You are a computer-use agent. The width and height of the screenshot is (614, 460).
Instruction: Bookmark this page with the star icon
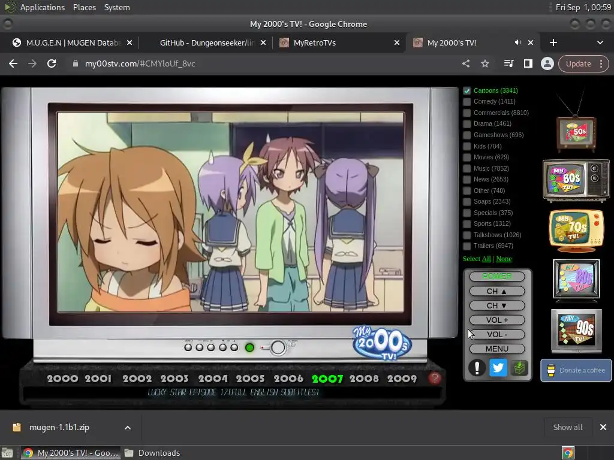click(x=485, y=63)
